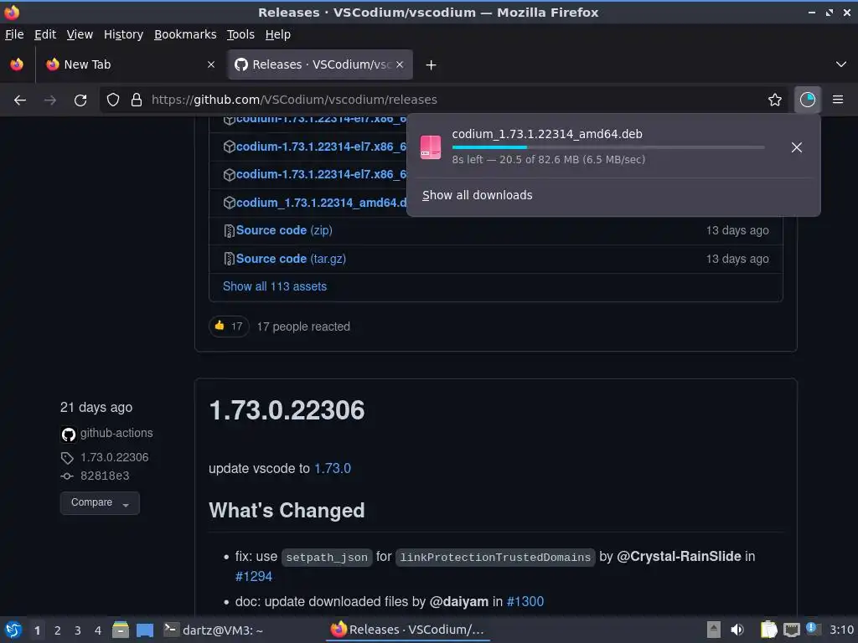Open a new tab with the plus button
858x643 pixels.
[432, 65]
